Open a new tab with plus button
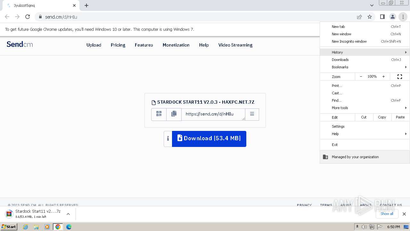The image size is (410, 231). click(86, 5)
